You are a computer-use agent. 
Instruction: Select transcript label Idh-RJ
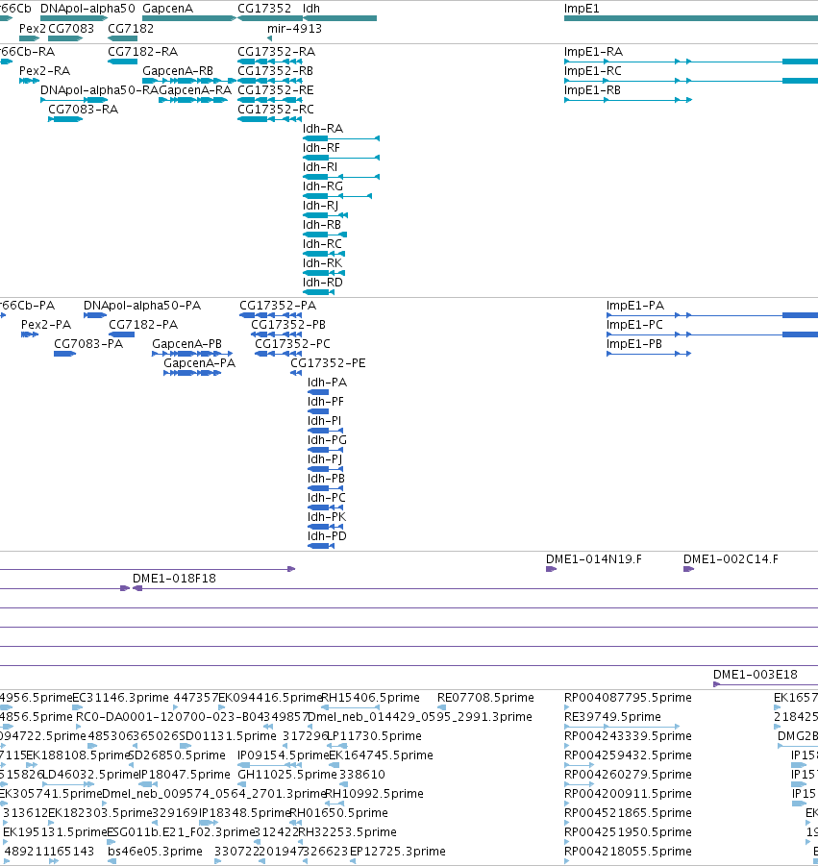click(320, 206)
